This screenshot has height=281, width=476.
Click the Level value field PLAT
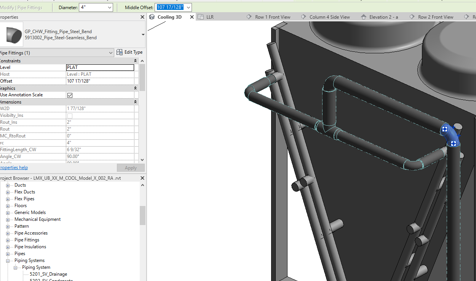tap(100, 67)
